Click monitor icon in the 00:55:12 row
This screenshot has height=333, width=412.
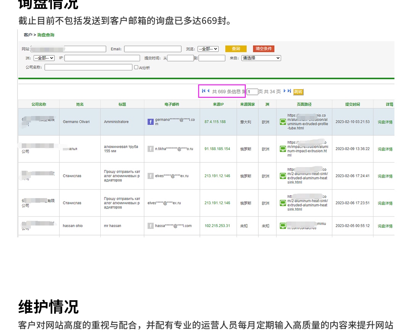tap(283, 226)
